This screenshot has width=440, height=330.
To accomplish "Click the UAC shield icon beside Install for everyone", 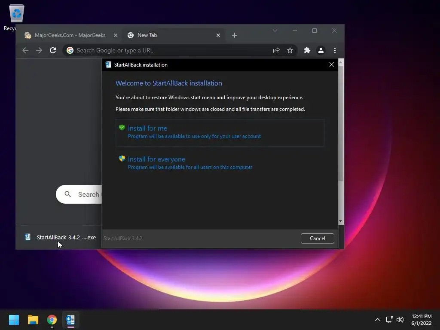I will click(122, 159).
